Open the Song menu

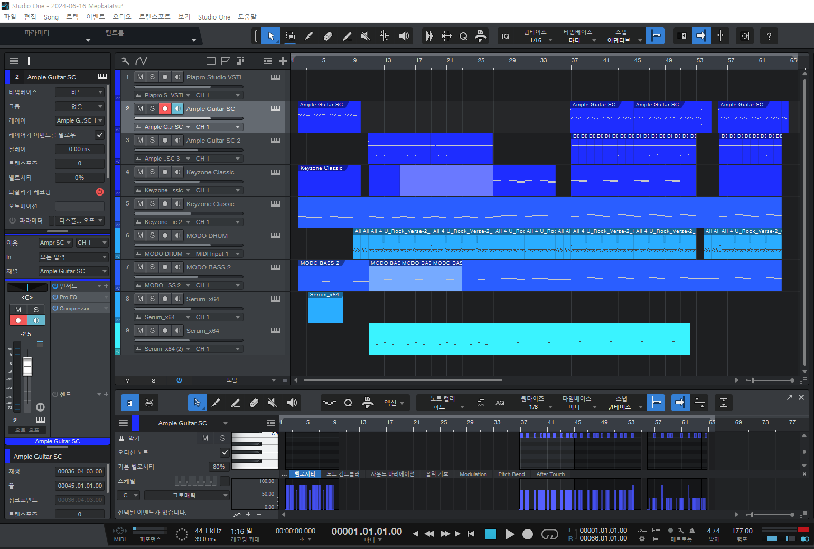tap(51, 17)
